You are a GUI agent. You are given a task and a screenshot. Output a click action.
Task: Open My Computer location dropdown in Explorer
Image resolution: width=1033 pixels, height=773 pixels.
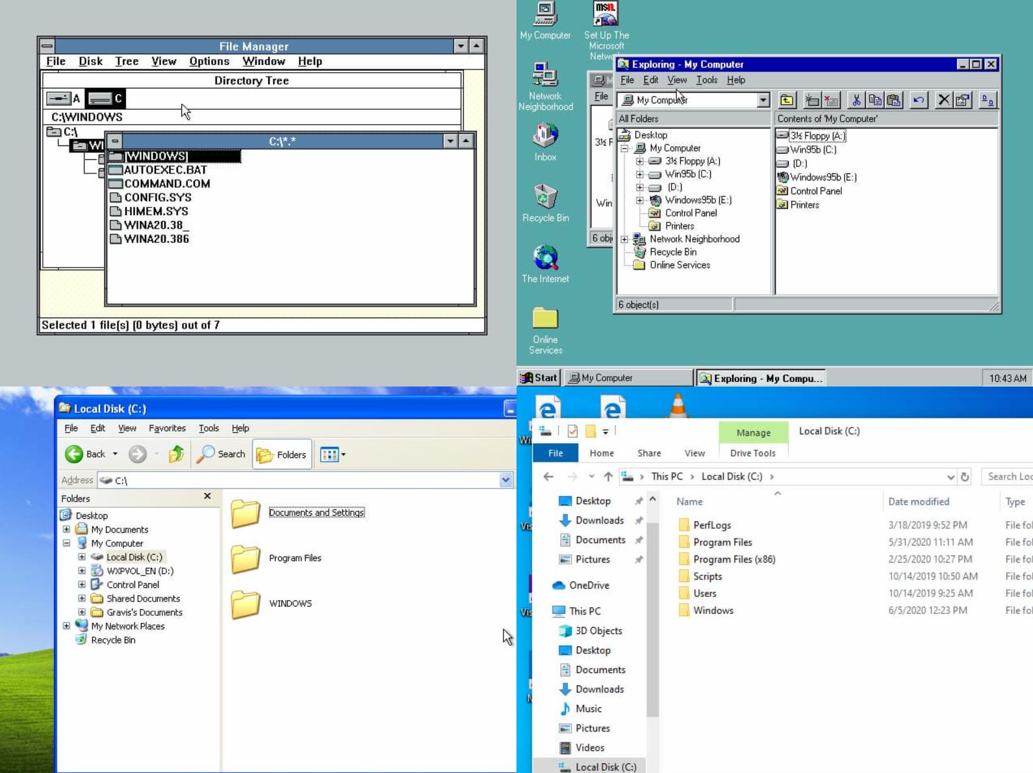(763, 100)
